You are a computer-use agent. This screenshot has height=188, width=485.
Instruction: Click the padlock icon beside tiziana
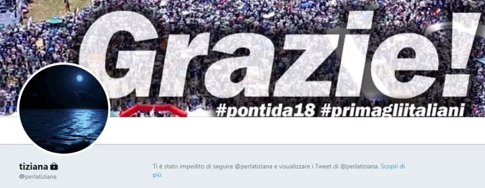click(x=54, y=166)
